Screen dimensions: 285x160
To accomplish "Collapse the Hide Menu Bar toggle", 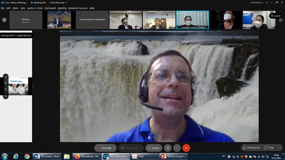I will pos(59,3).
